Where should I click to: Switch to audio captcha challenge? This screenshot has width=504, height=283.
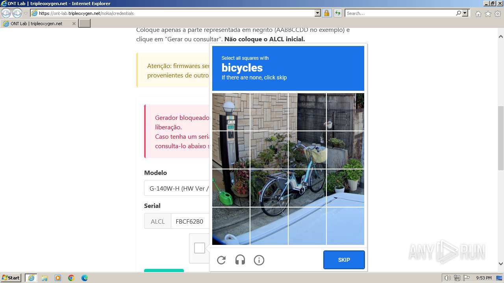pyautogui.click(x=240, y=260)
